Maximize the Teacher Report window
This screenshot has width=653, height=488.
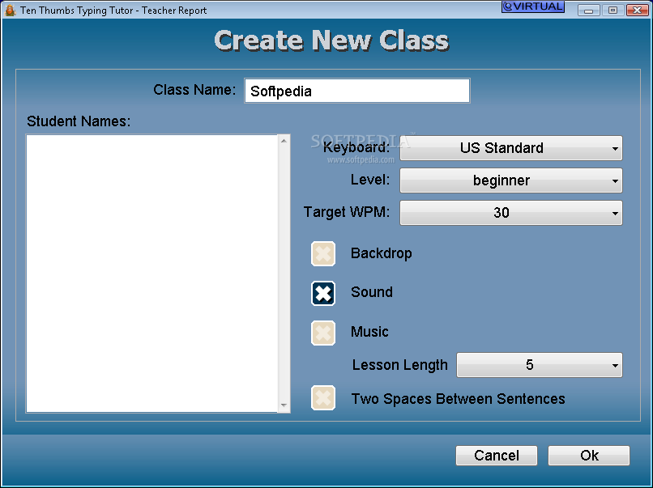point(613,10)
